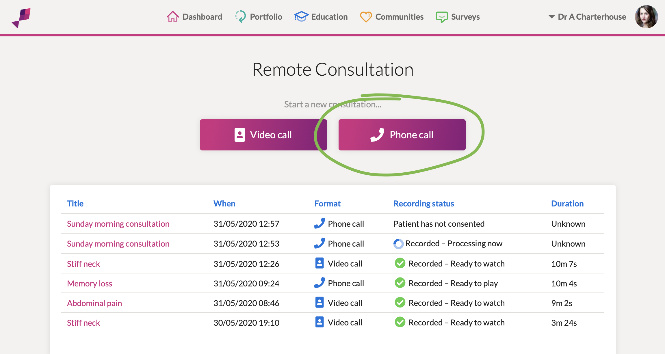The height and width of the screenshot is (354, 665).
Task: Click the Portfolio circular arrow icon
Action: (240, 17)
